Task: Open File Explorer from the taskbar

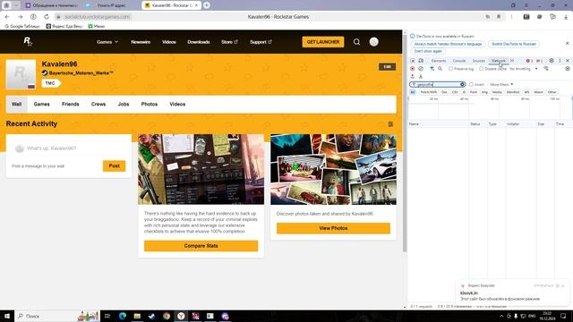Action: (137, 316)
